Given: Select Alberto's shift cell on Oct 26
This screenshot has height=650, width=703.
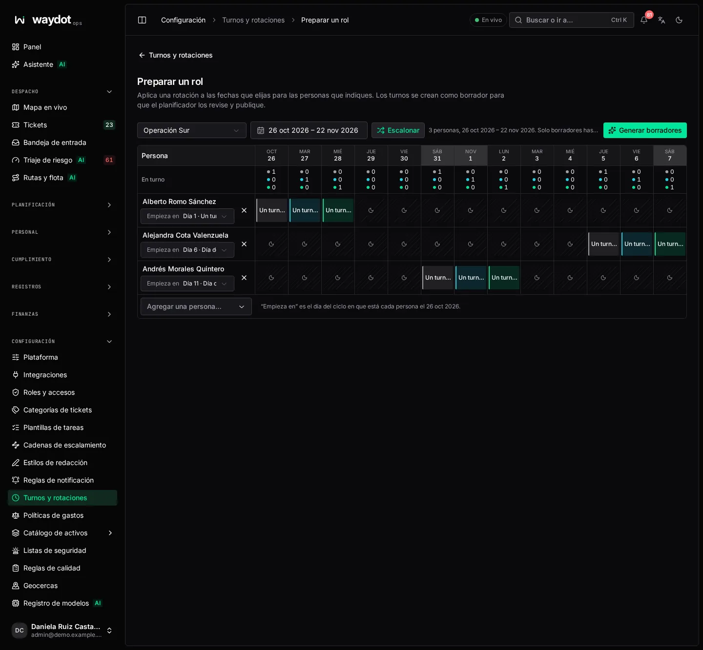Looking at the screenshot, I should click(272, 210).
